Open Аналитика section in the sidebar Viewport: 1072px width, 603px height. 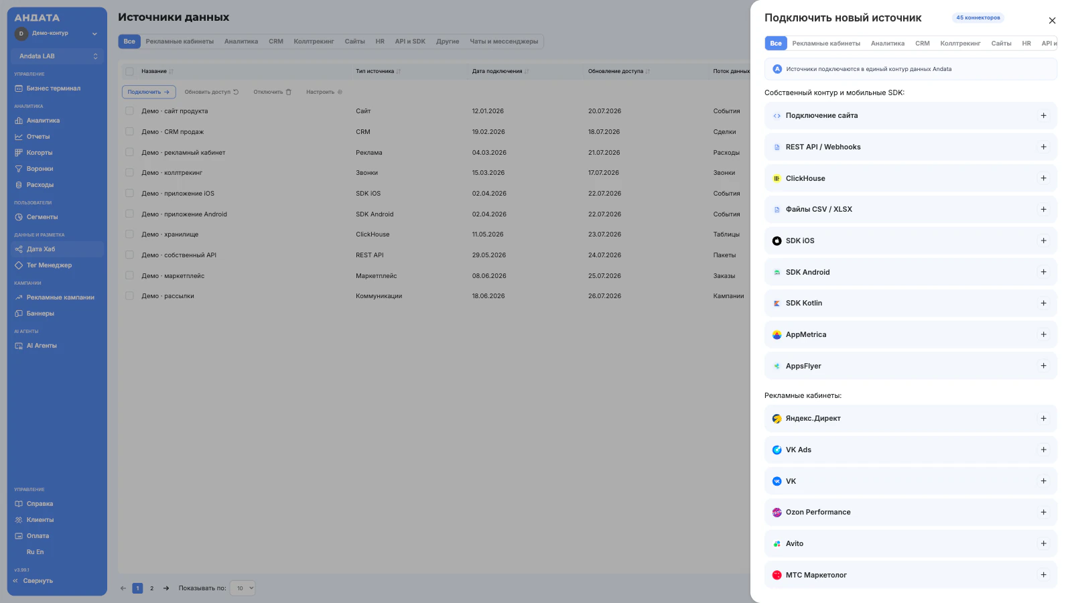click(x=57, y=121)
